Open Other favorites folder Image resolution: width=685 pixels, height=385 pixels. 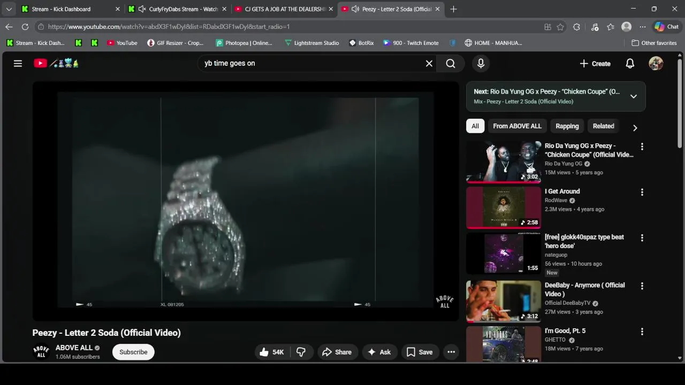[654, 43]
